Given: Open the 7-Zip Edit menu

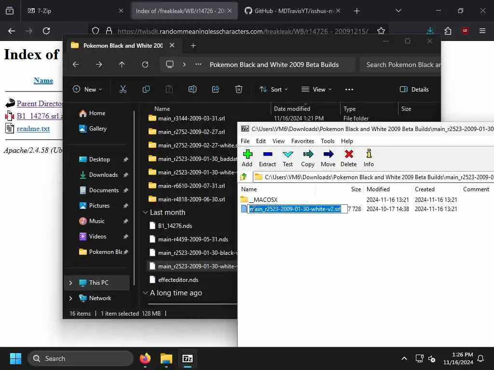Looking at the screenshot, I should (x=261, y=141).
